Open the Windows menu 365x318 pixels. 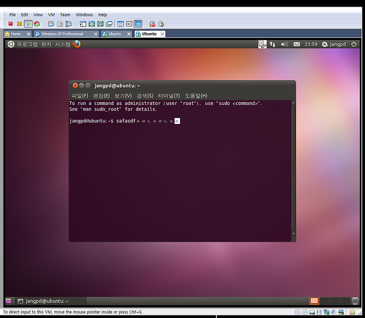84,15
